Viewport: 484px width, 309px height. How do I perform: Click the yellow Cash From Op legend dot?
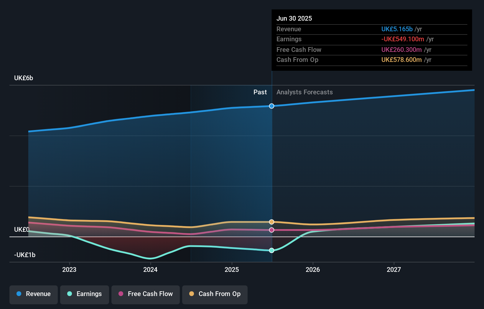[x=192, y=294]
